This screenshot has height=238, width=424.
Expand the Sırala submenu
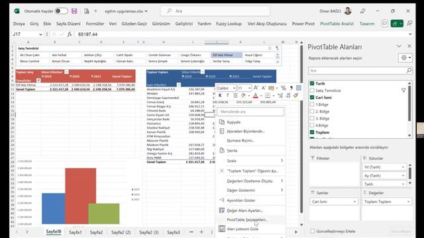[282, 161]
